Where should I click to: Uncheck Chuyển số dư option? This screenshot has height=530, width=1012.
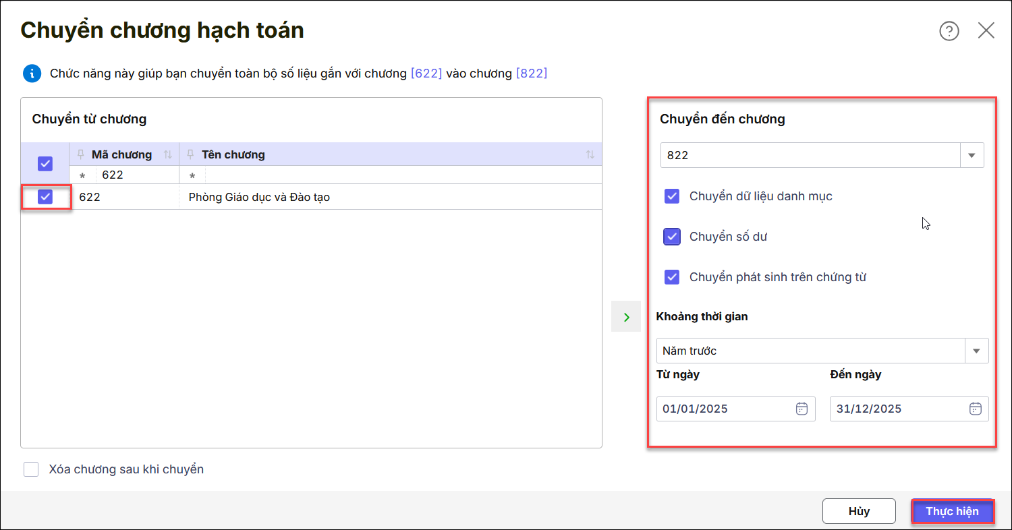point(672,237)
